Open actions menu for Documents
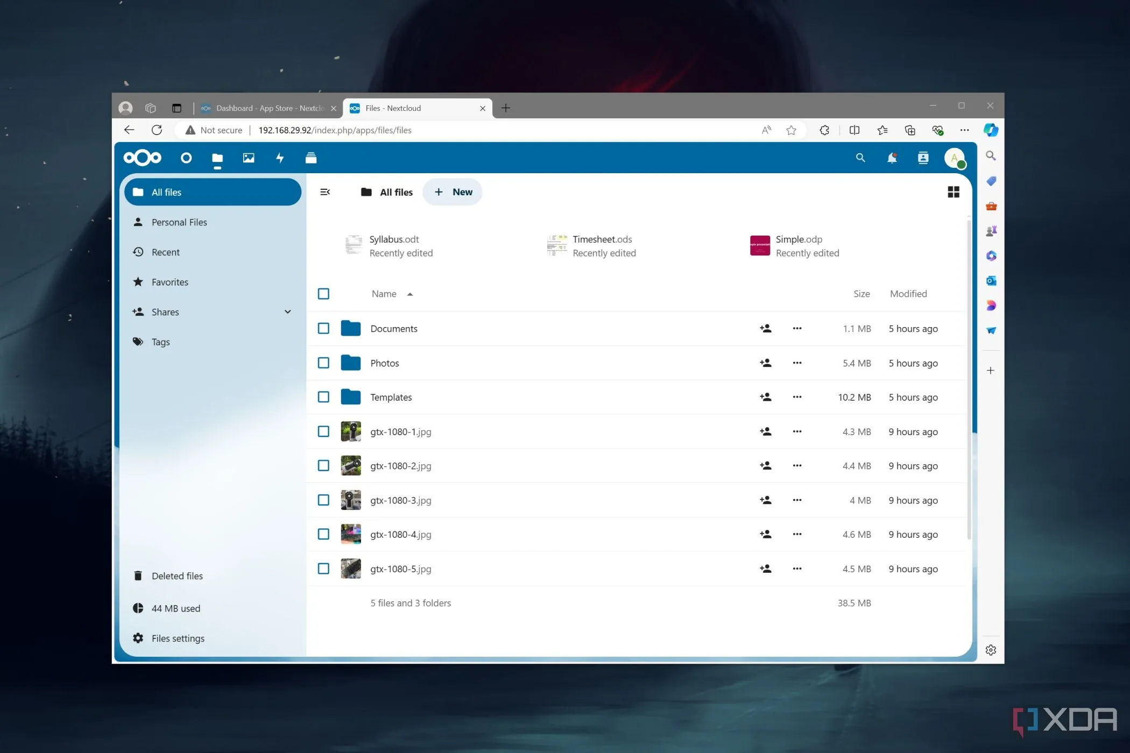Image resolution: width=1130 pixels, height=753 pixels. [797, 328]
